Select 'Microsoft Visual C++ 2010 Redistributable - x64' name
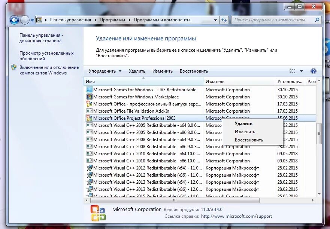Image resolution: width=330 pixels, height=229 pixels. click(147, 154)
